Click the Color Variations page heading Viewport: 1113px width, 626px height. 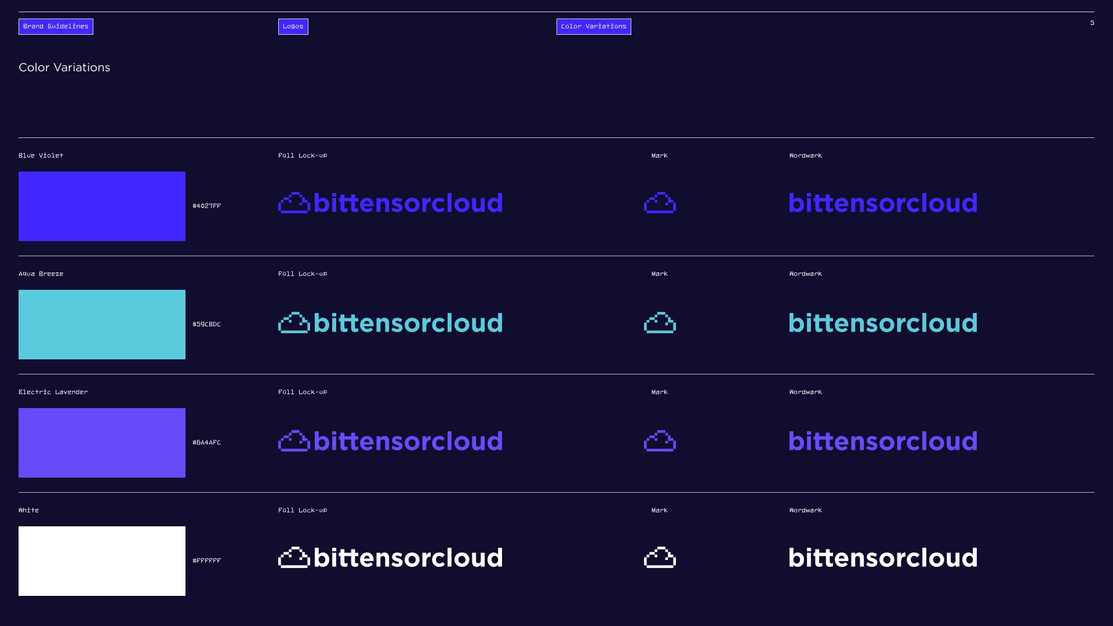point(64,67)
